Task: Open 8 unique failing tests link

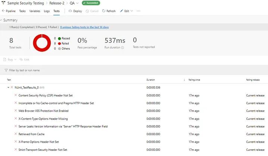Action: click(84, 27)
